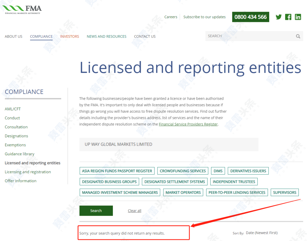307x241 pixels.
Task: Open Licensing and registration in sidebar
Action: click(28, 172)
